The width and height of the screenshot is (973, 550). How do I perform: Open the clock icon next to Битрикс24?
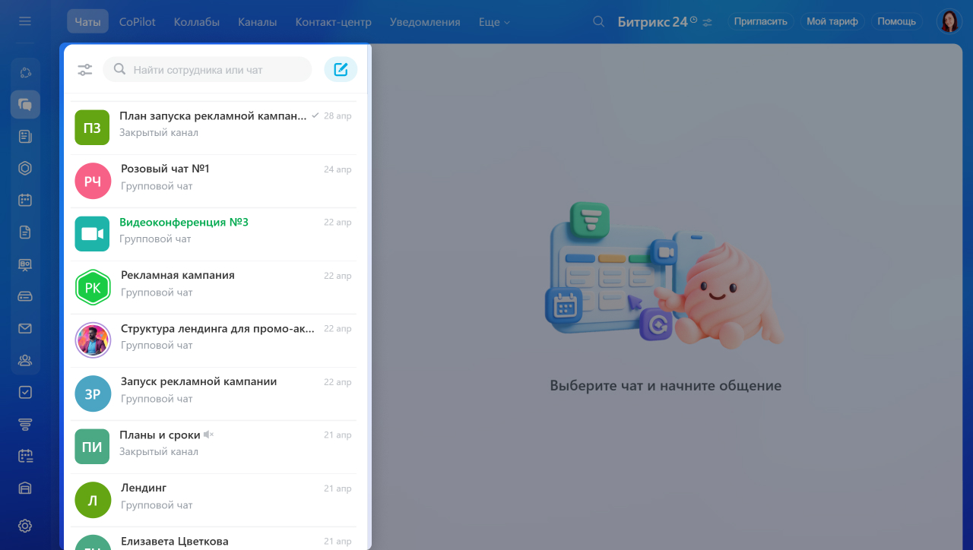coord(693,19)
